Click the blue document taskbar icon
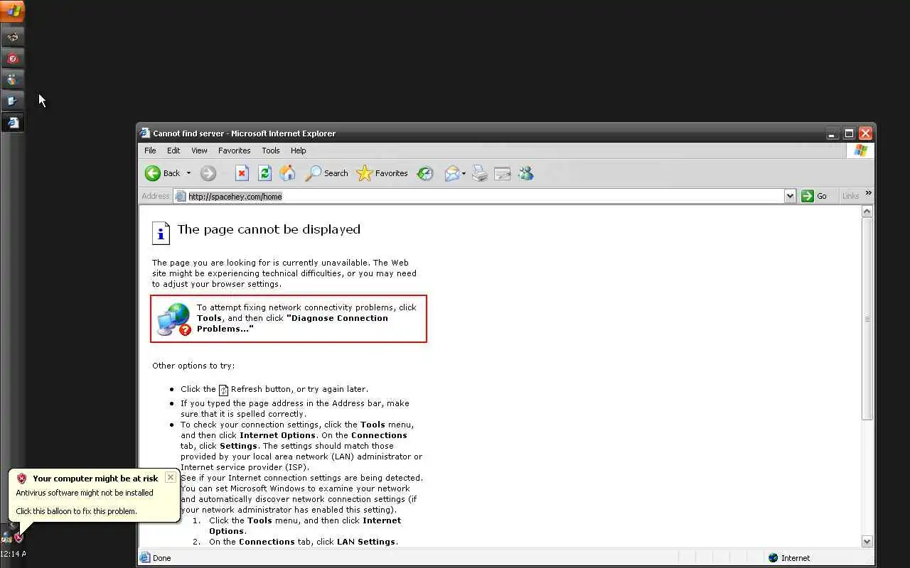 [x=13, y=101]
